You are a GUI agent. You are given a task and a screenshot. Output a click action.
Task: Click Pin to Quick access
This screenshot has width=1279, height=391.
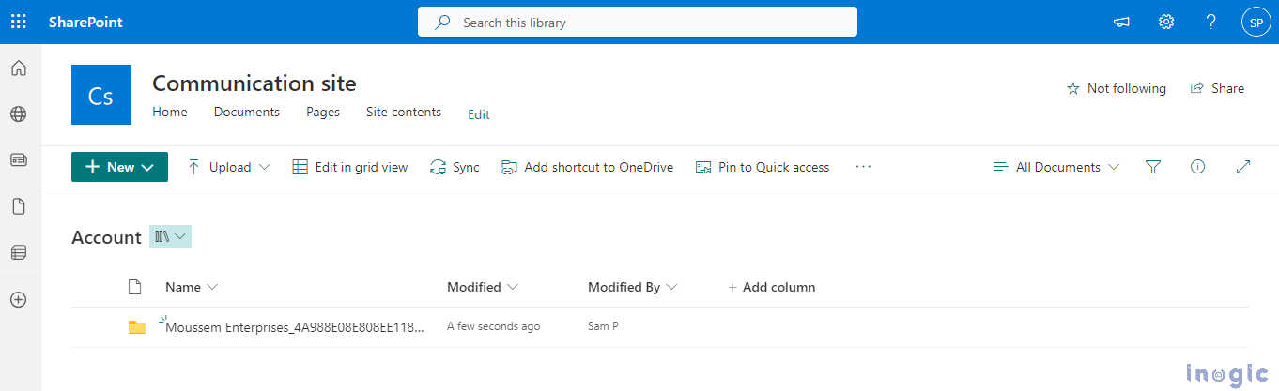(763, 167)
